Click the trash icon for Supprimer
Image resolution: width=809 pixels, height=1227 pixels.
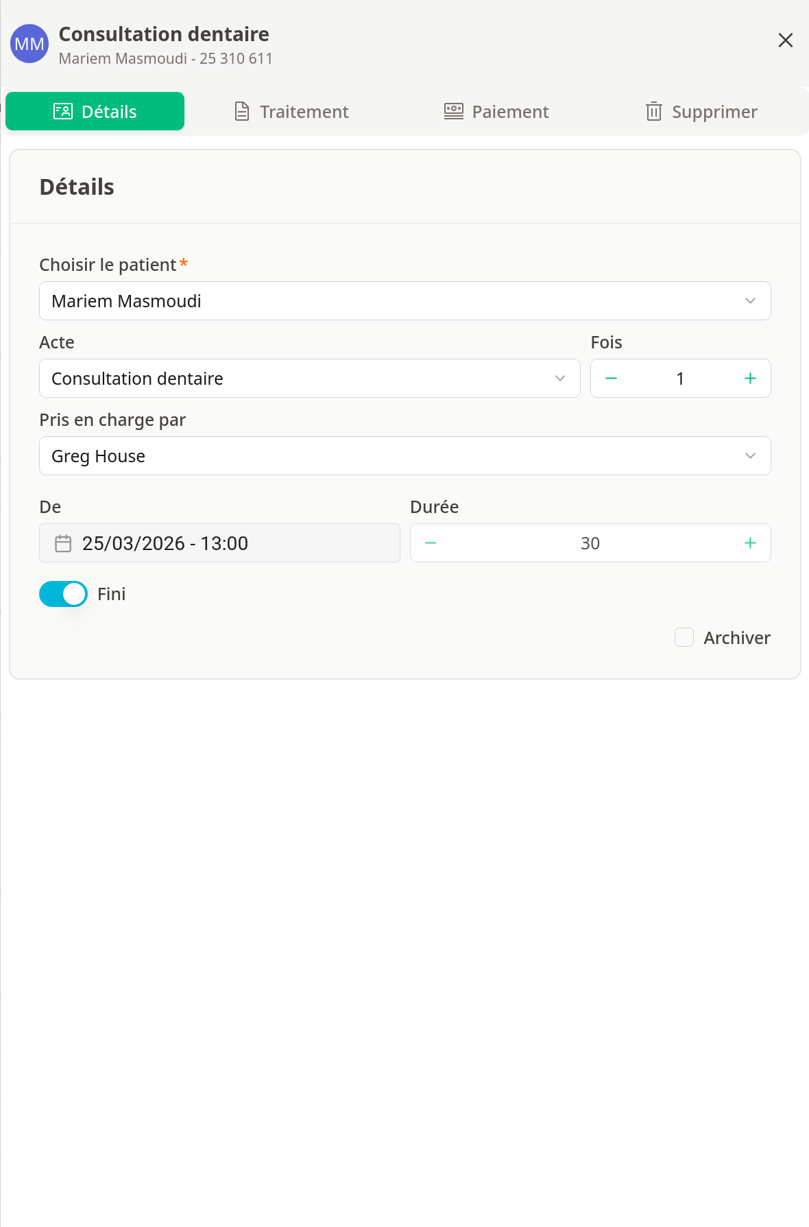point(653,112)
